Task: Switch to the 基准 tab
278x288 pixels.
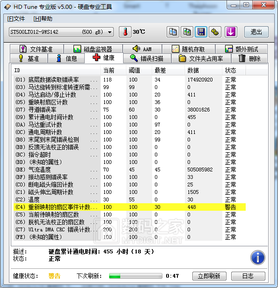Action: tap(29, 59)
